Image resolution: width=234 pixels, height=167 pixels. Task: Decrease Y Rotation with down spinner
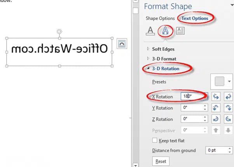pos(205,109)
